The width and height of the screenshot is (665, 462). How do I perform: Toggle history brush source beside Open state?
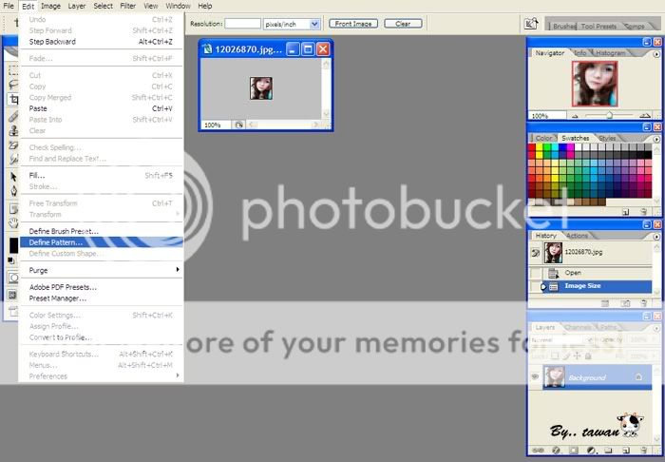535,273
